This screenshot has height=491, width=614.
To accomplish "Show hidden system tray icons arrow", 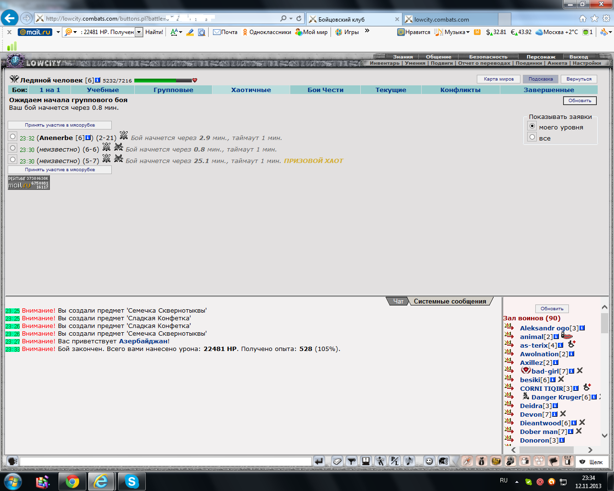I will [517, 481].
